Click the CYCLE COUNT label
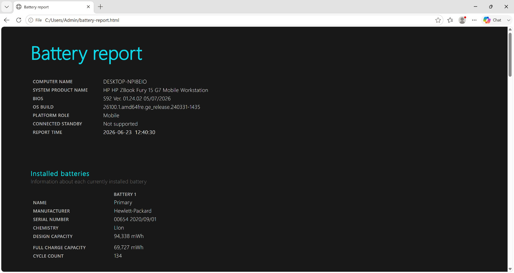 click(48, 256)
